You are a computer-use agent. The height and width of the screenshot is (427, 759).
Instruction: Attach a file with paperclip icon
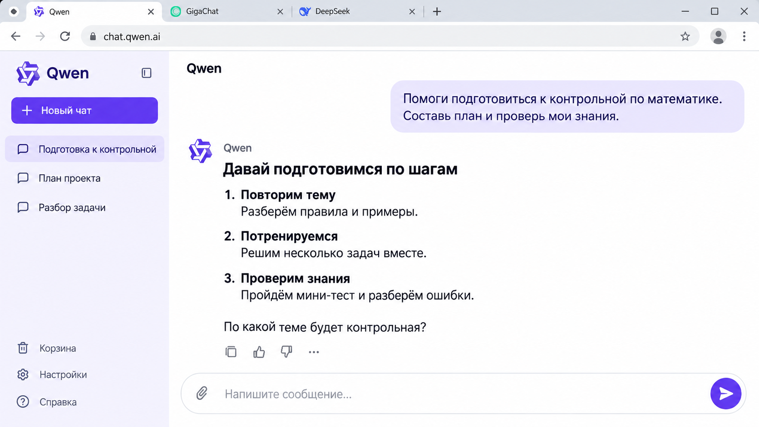point(202,393)
